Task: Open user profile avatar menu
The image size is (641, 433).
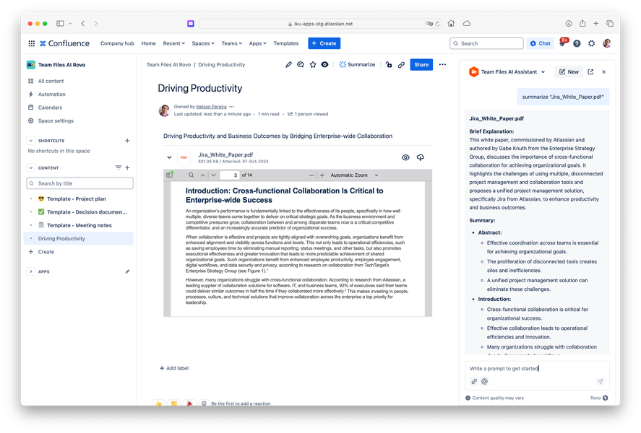Action: coord(606,43)
